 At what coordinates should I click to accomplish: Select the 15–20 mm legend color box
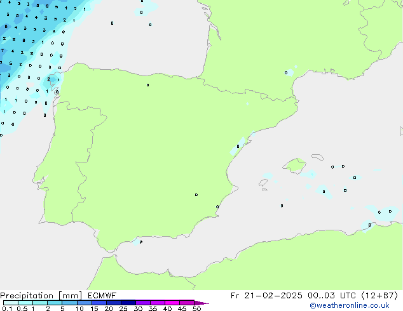(99, 303)
